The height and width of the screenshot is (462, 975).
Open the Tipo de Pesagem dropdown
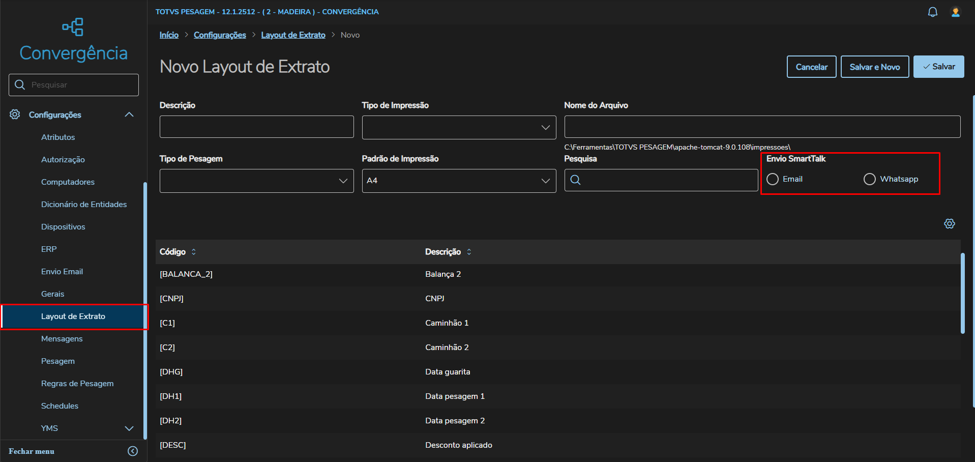click(x=256, y=181)
